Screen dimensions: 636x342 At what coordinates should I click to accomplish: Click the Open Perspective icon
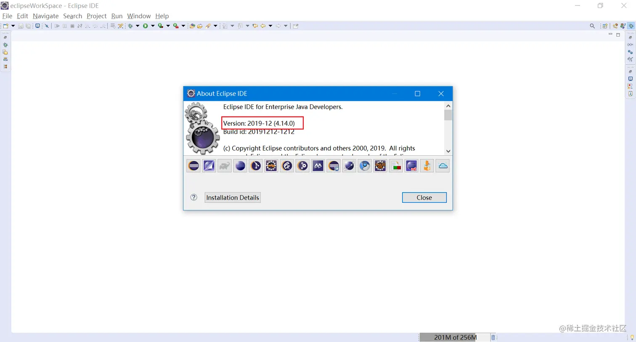pos(605,26)
